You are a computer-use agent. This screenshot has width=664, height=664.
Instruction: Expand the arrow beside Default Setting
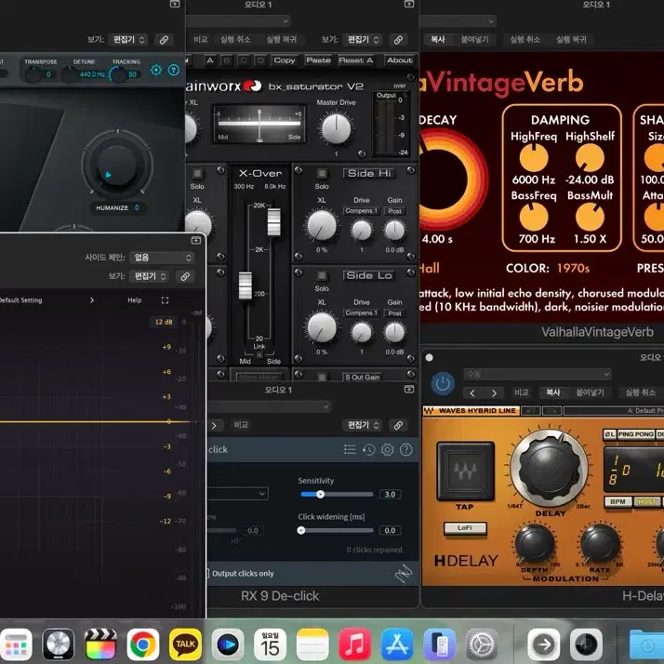tap(92, 300)
